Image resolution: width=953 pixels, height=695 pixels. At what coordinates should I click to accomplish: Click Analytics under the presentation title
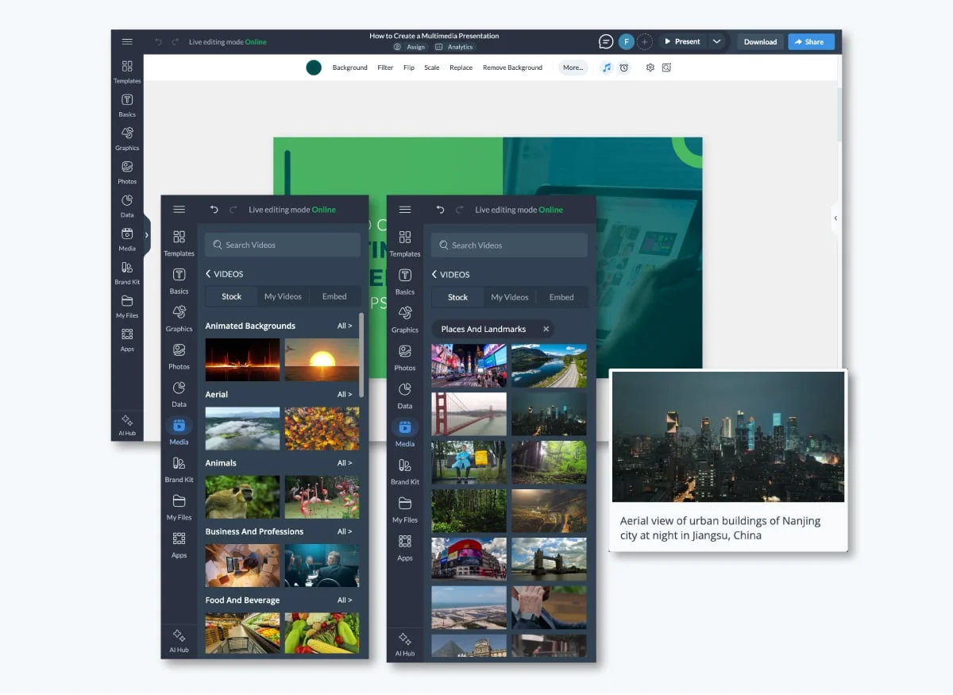click(x=454, y=47)
